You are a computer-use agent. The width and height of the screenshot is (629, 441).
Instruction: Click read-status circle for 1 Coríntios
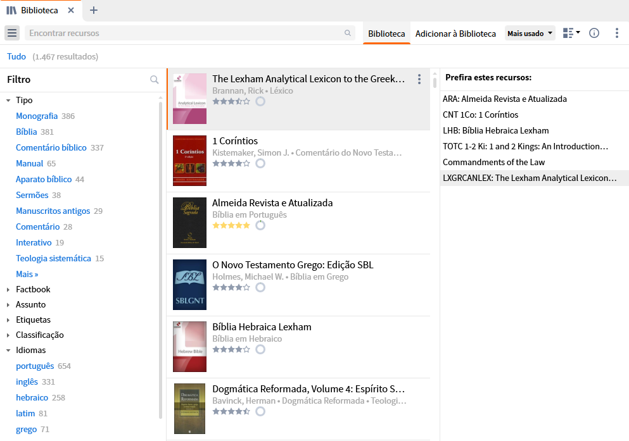260,163
